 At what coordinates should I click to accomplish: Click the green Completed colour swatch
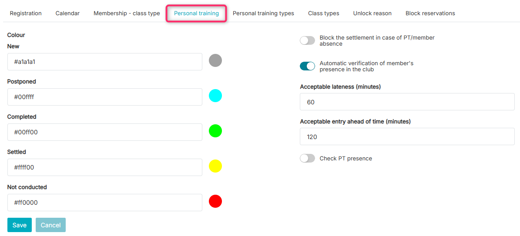coord(215,131)
